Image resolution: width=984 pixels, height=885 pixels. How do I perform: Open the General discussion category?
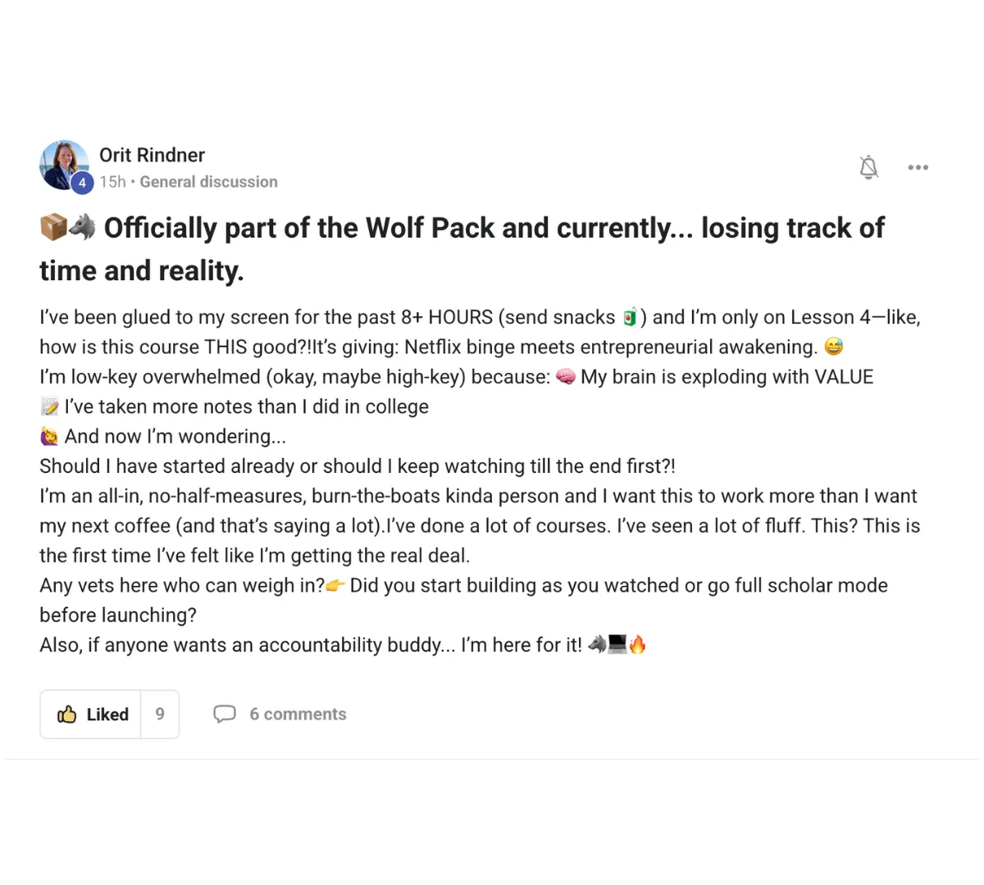(x=208, y=182)
